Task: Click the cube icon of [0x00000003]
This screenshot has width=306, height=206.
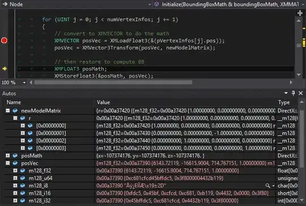Action: tap(30, 148)
